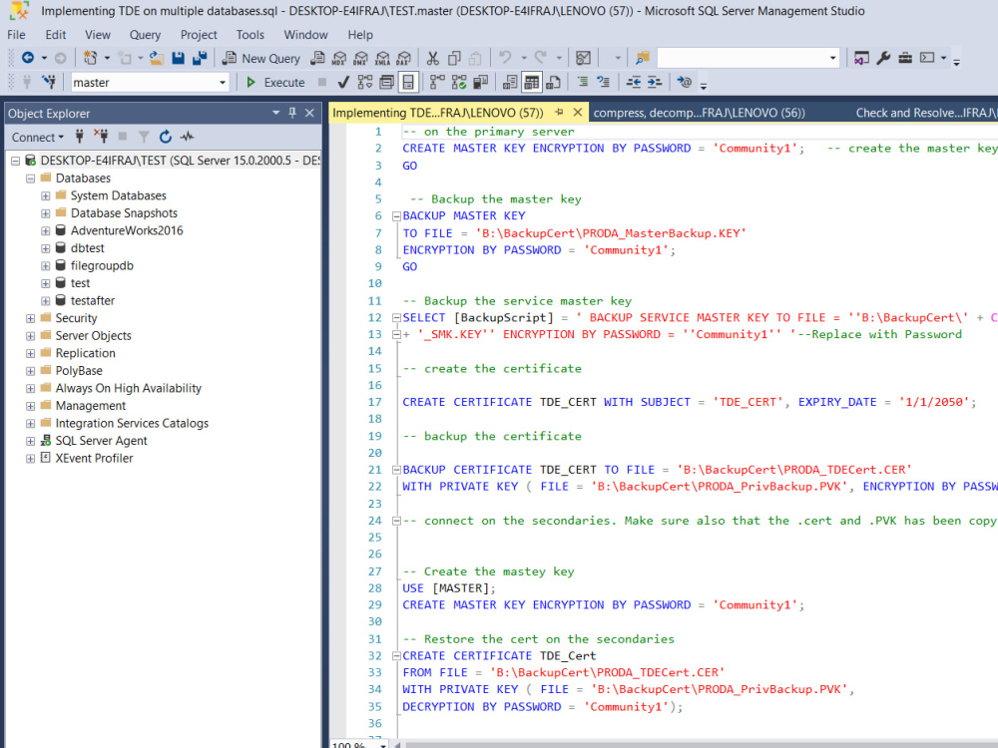Close the Object Explorer panel
The width and height of the screenshot is (998, 748).
309,113
